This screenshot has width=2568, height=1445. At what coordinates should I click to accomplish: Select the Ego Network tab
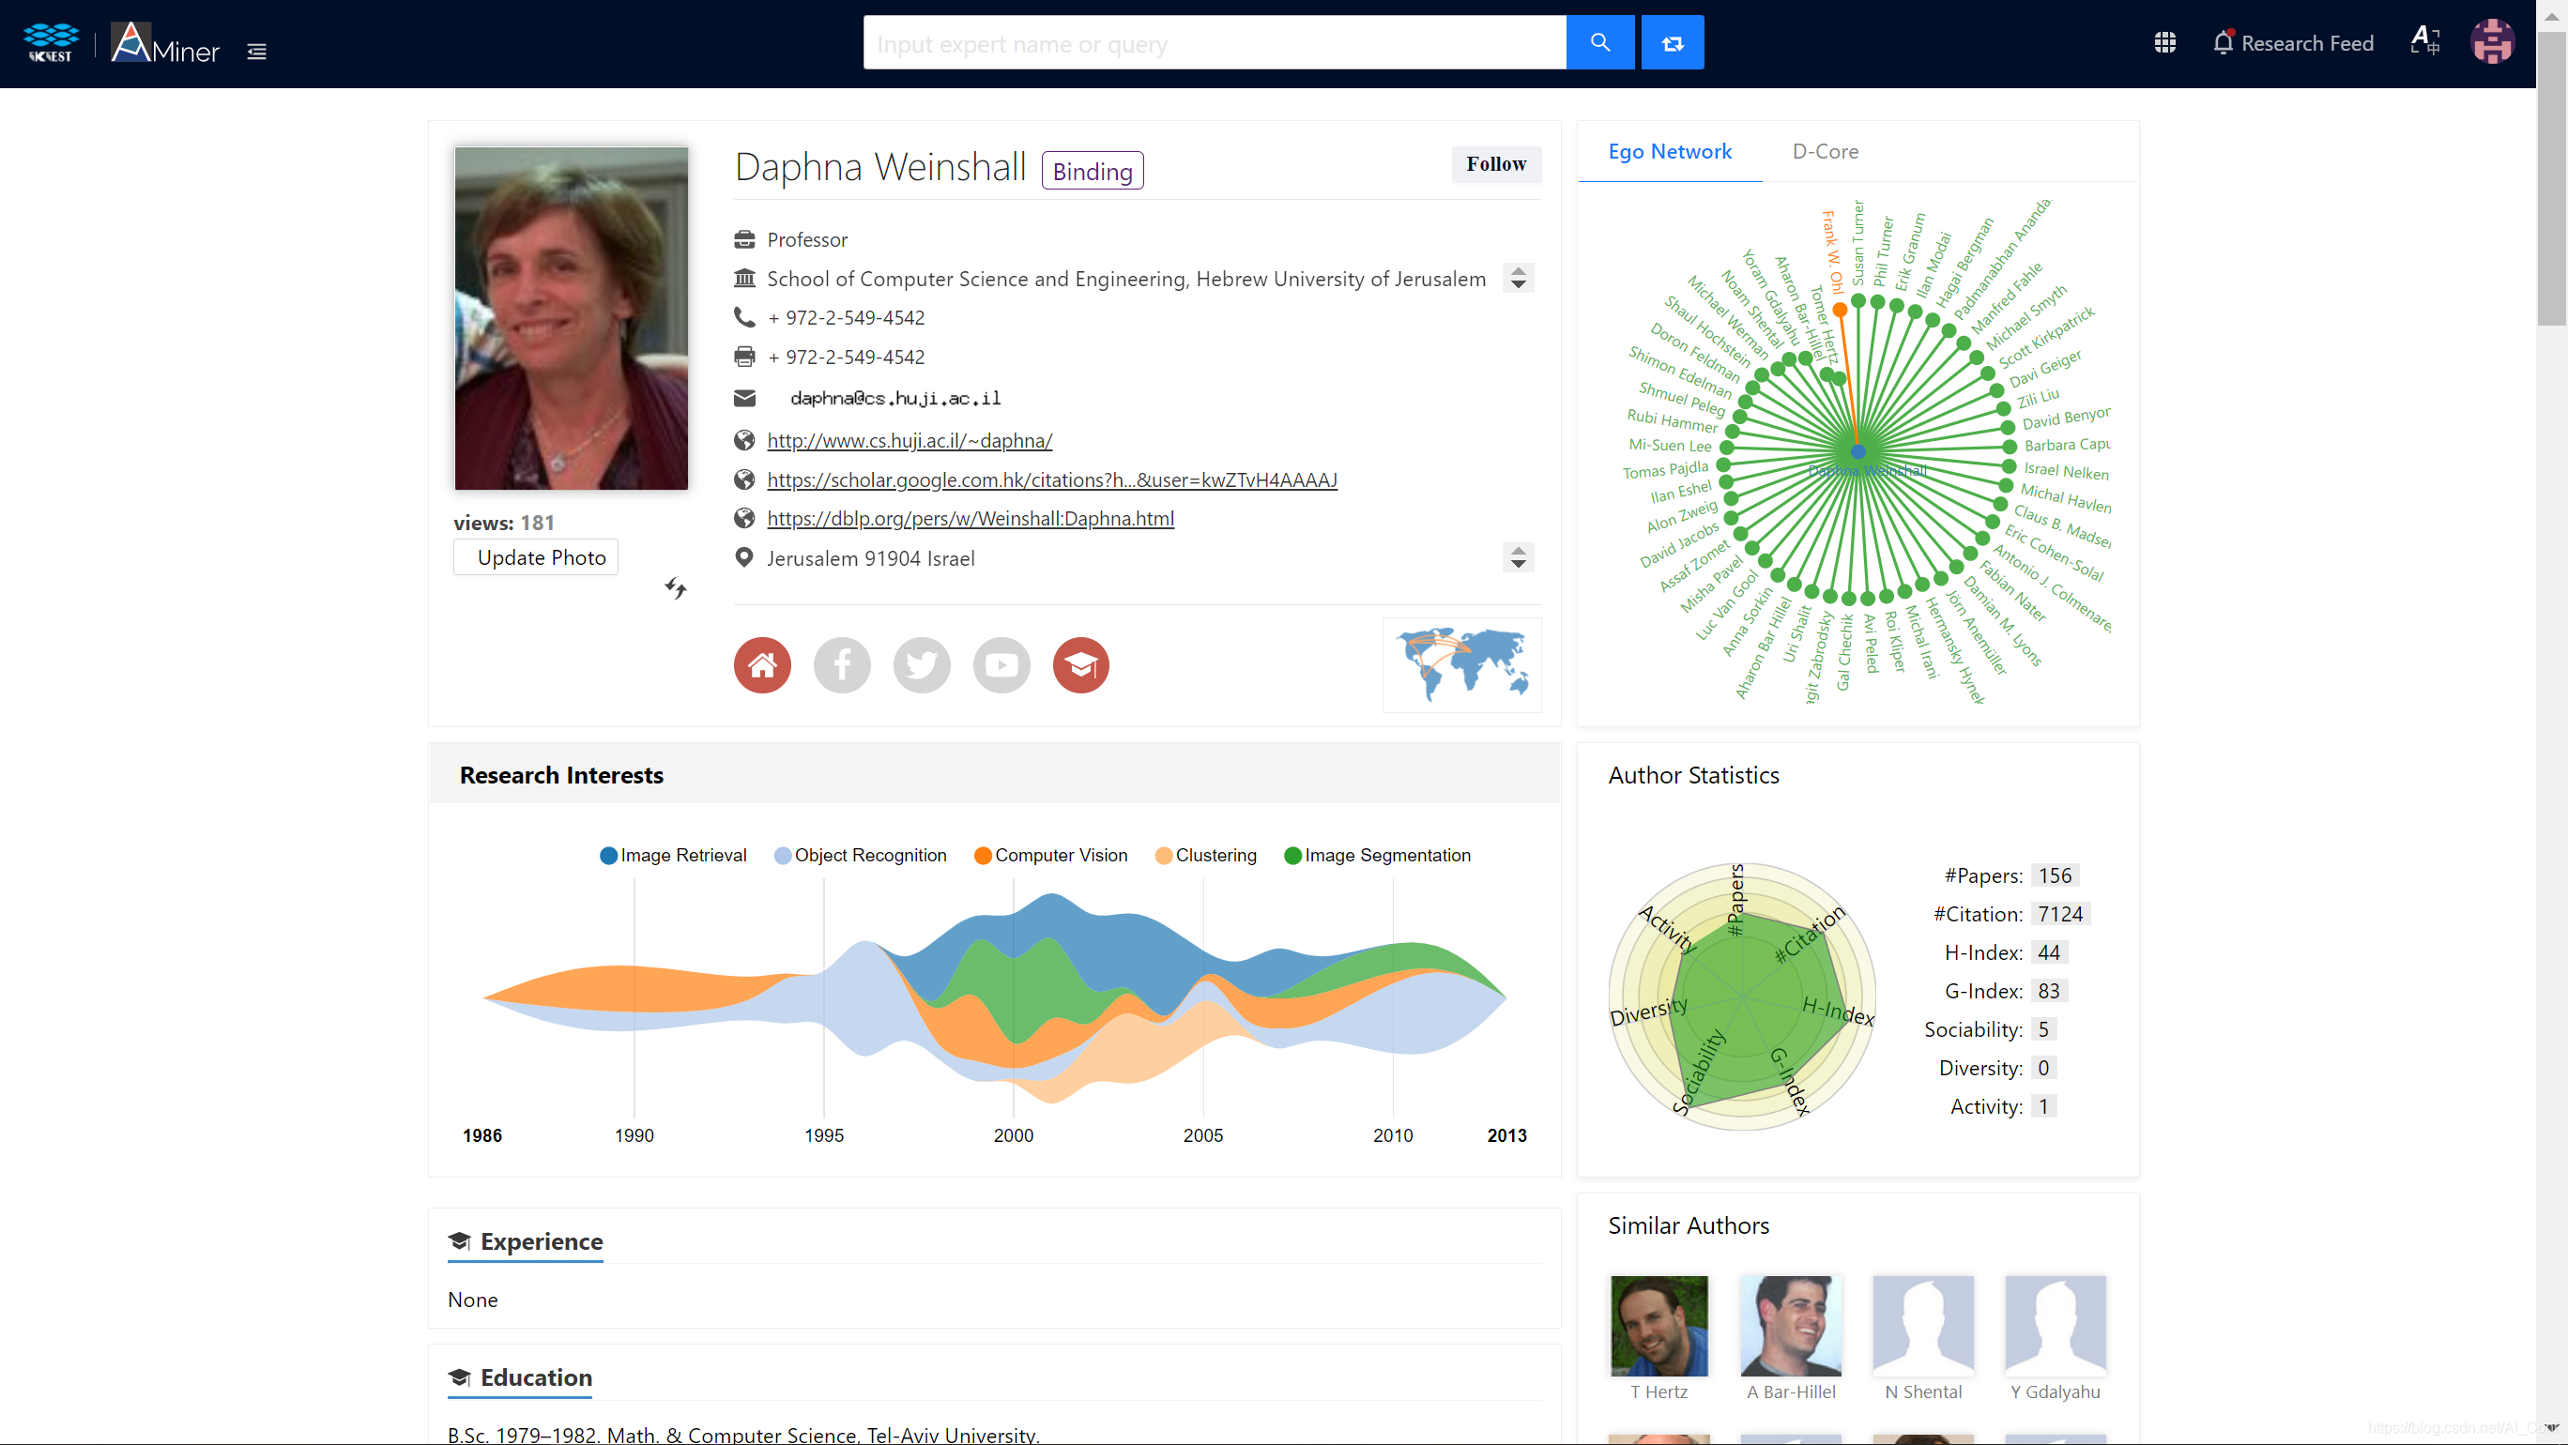click(x=1669, y=151)
